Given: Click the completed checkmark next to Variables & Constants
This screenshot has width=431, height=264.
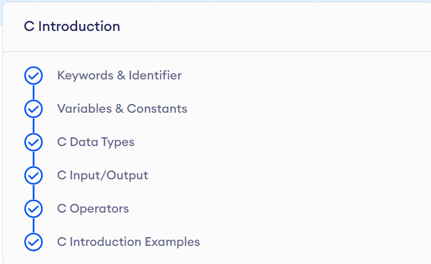Looking at the screenshot, I should click(33, 109).
